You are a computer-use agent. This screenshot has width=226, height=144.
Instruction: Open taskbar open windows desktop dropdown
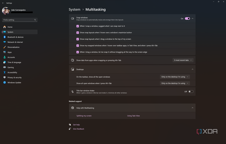pos(175,77)
